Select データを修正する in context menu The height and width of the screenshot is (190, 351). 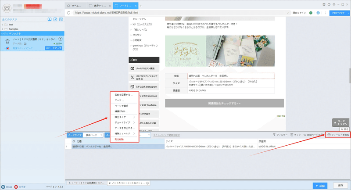pyautogui.click(x=125, y=128)
